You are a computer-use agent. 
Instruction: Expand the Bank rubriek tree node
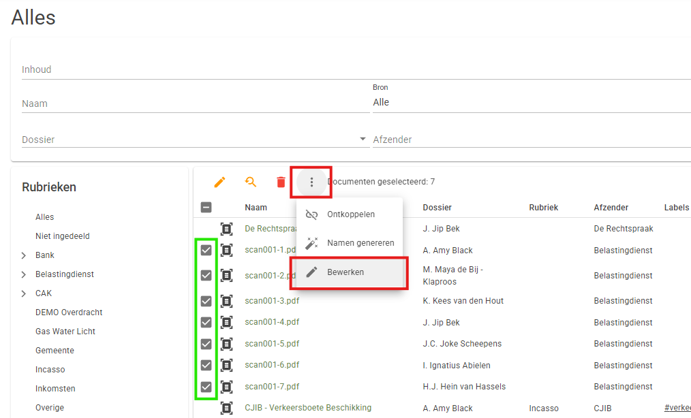coord(24,255)
